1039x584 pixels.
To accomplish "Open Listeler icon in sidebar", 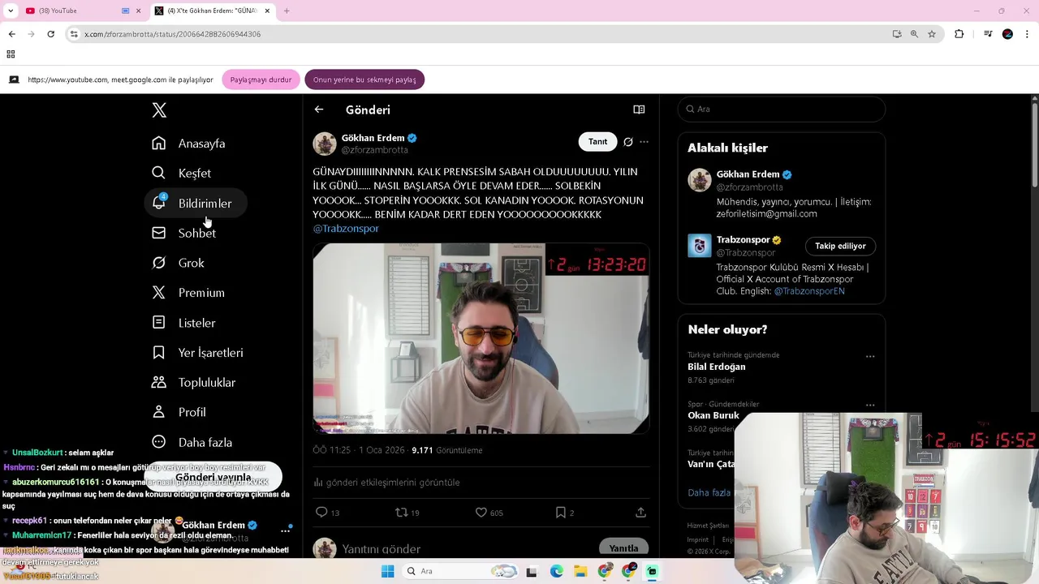I will pyautogui.click(x=159, y=323).
